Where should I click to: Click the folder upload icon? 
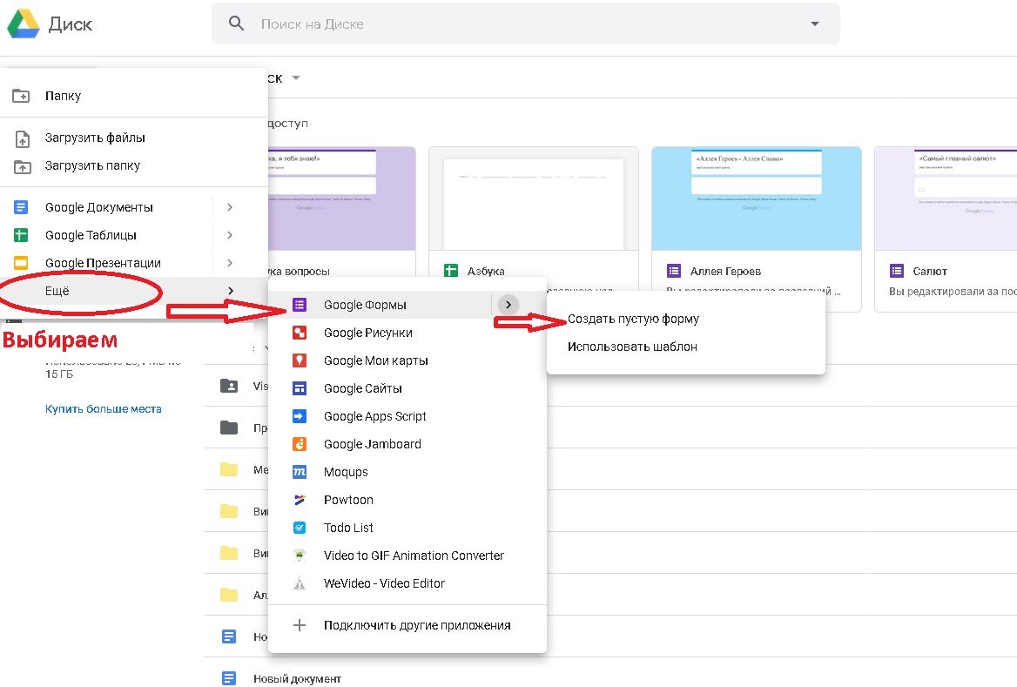[22, 166]
